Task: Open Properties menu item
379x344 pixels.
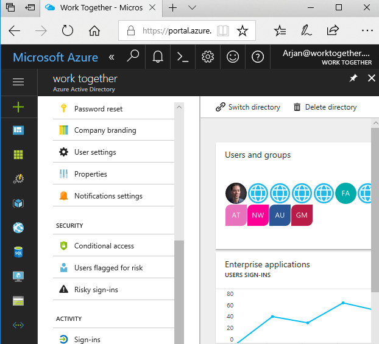Action: tap(113, 174)
